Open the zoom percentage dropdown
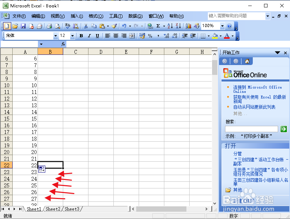Viewport: 290px width, 219px height. pyautogui.click(x=222, y=26)
